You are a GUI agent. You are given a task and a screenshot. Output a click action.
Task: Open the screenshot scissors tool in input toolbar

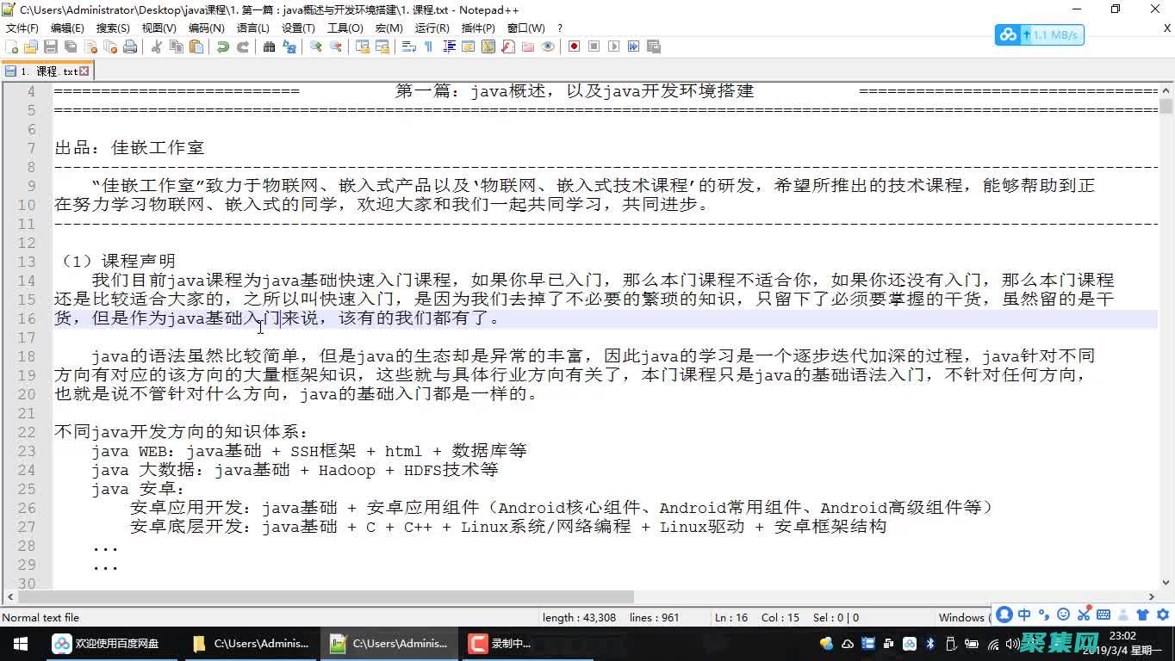tap(1085, 617)
